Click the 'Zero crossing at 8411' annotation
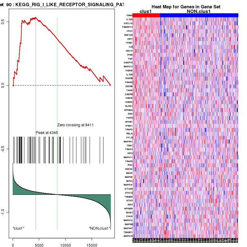 point(75,125)
